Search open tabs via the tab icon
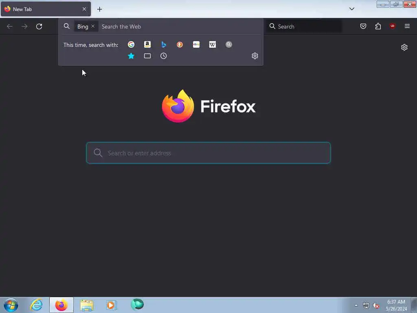 coord(147,56)
